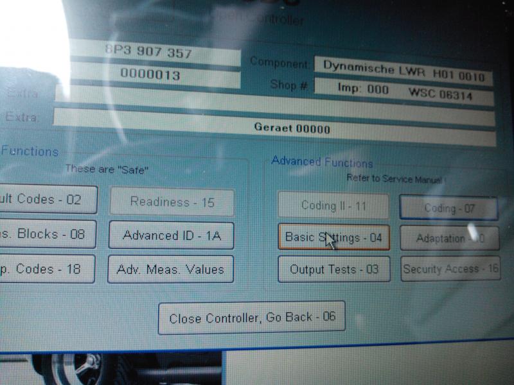Open Advanced ID - 1A

tap(171, 235)
